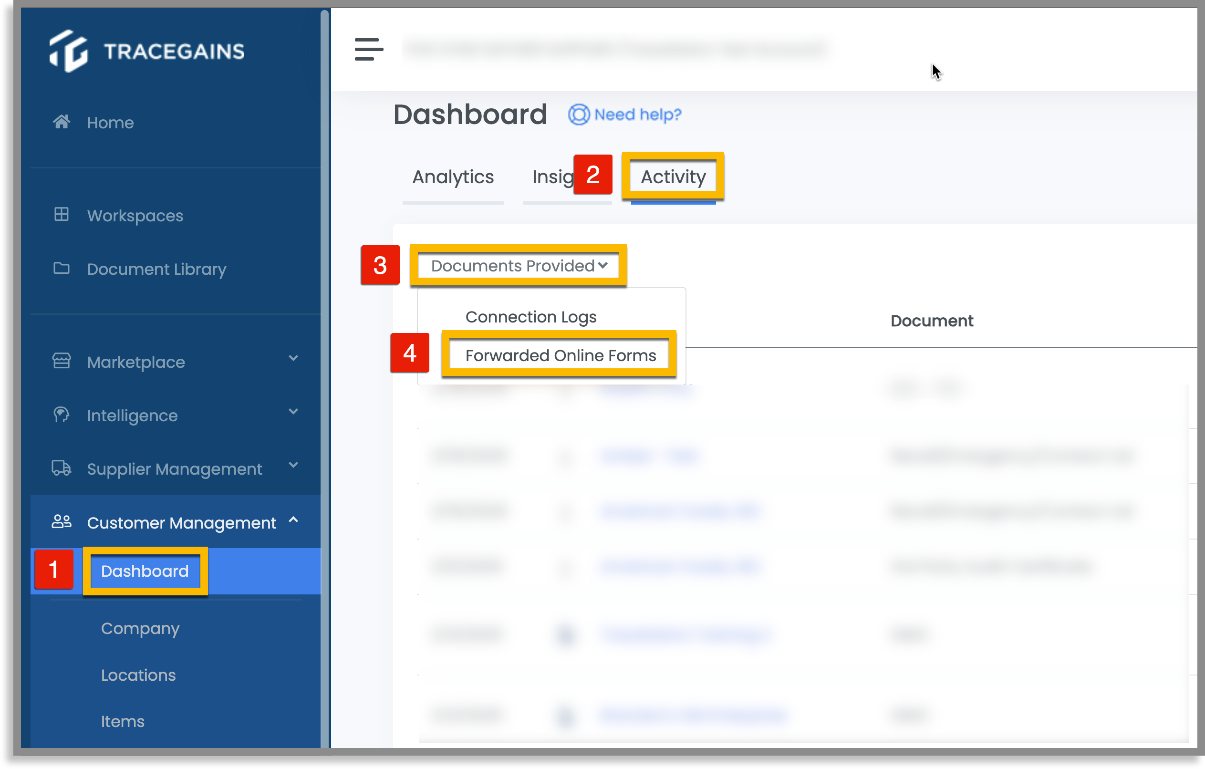Viewport: 1205px width, 769px height.
Task: Open Document Library in sidebar
Action: pos(156,269)
